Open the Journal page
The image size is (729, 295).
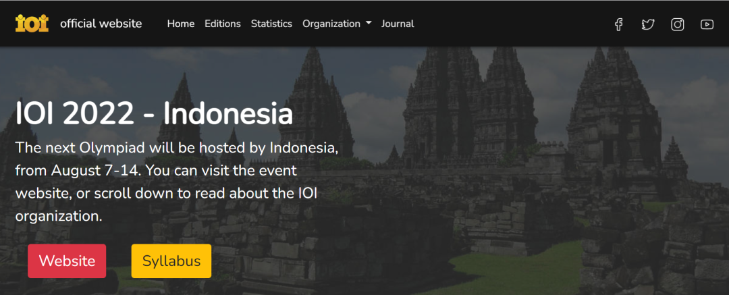point(398,24)
